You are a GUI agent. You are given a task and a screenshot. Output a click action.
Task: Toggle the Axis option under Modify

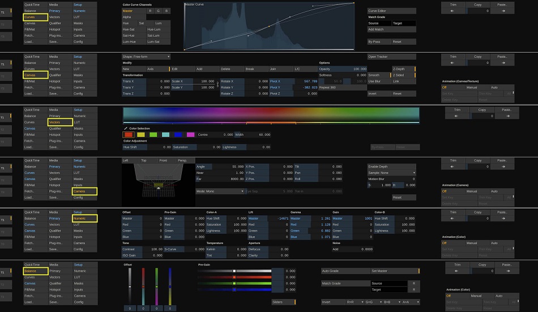[x=158, y=69]
